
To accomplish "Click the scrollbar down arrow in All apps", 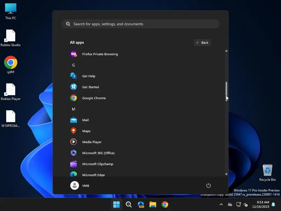I will [226, 174].
